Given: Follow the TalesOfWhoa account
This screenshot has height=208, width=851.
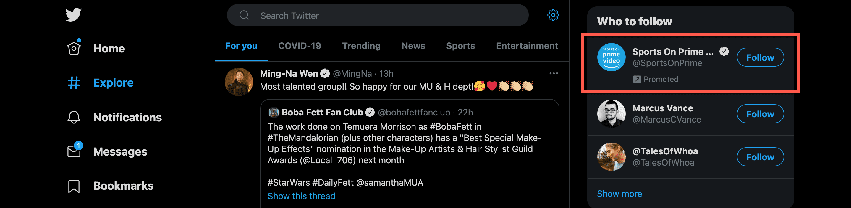Looking at the screenshot, I should click(760, 157).
